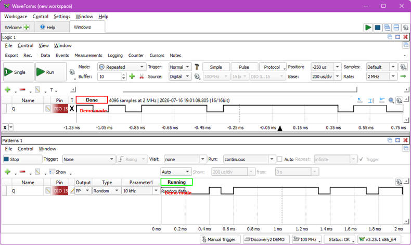Open the Logic plot options gear
Viewport: 411px width, 245px height.
click(399, 100)
